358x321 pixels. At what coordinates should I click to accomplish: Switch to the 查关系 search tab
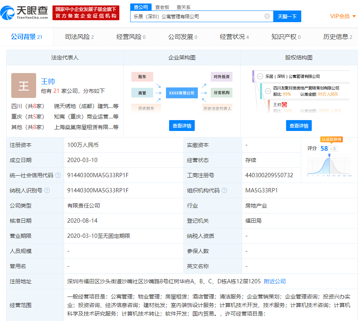tap(183, 7)
